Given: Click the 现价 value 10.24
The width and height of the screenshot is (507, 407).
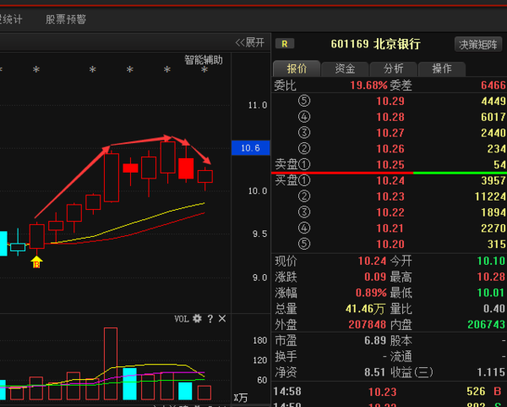Looking at the screenshot, I should click(x=372, y=261).
